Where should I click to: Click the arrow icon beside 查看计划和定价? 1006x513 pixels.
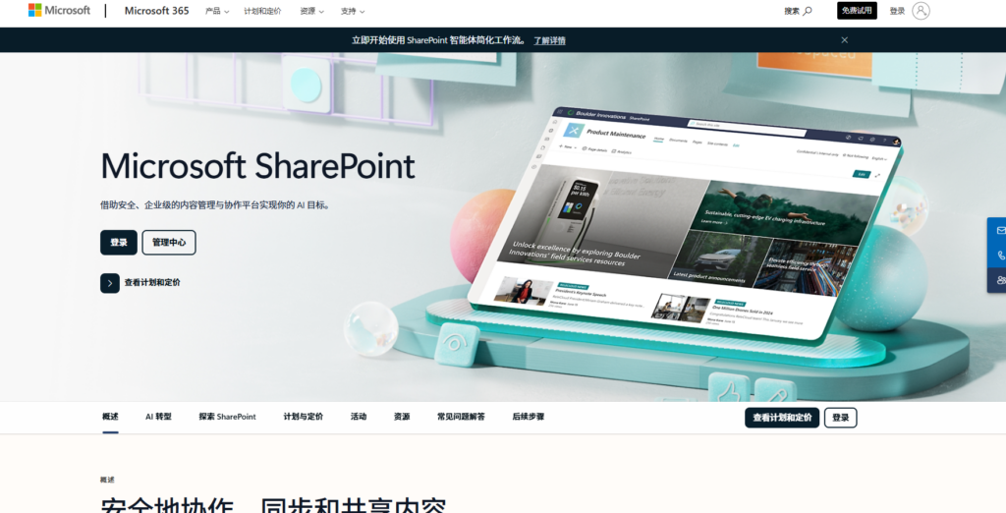click(110, 283)
